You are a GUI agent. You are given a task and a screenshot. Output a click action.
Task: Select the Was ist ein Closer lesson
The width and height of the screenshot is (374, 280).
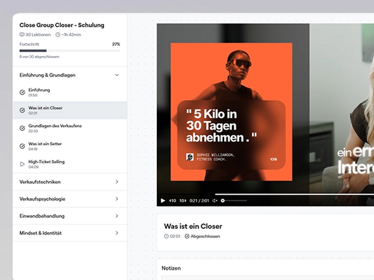(x=70, y=110)
